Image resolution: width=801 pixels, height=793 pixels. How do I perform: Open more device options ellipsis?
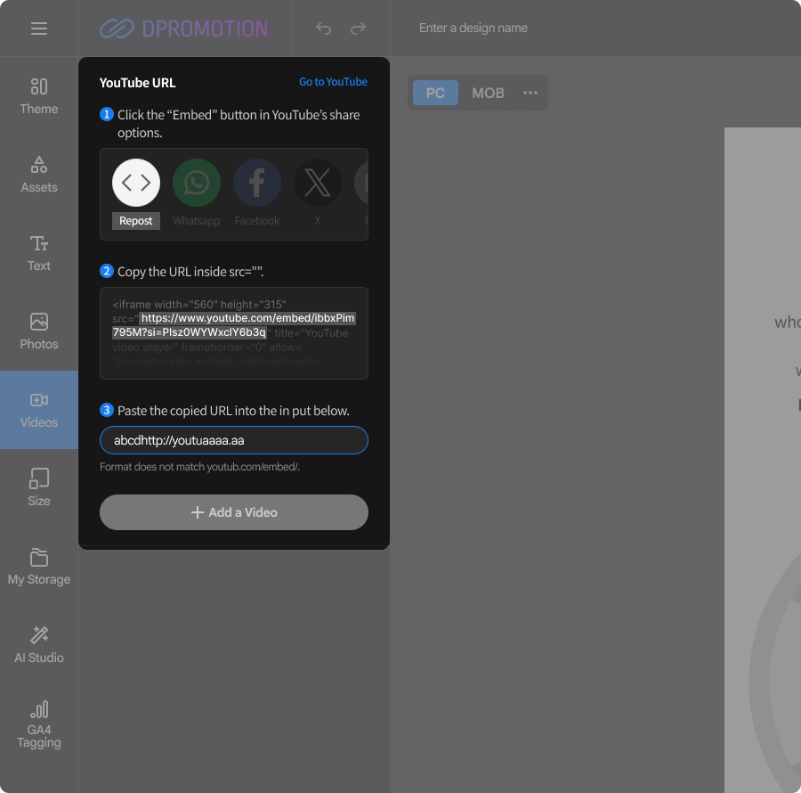coord(530,93)
